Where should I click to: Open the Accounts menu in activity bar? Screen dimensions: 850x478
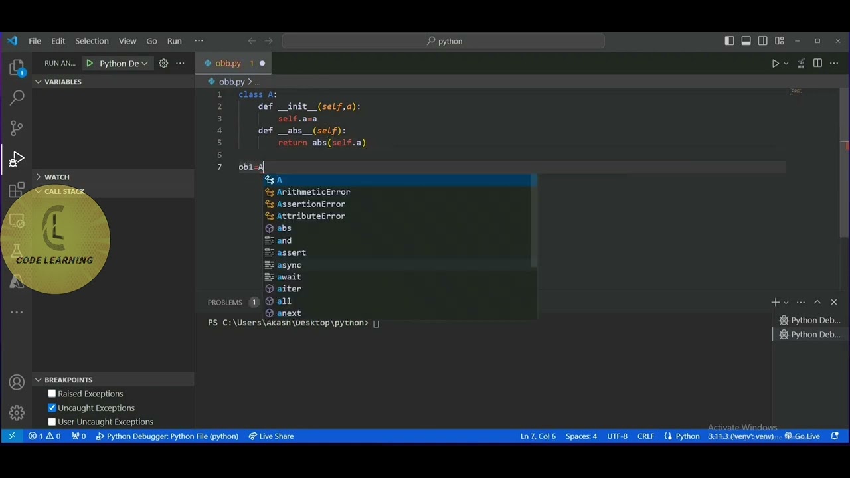tap(17, 382)
